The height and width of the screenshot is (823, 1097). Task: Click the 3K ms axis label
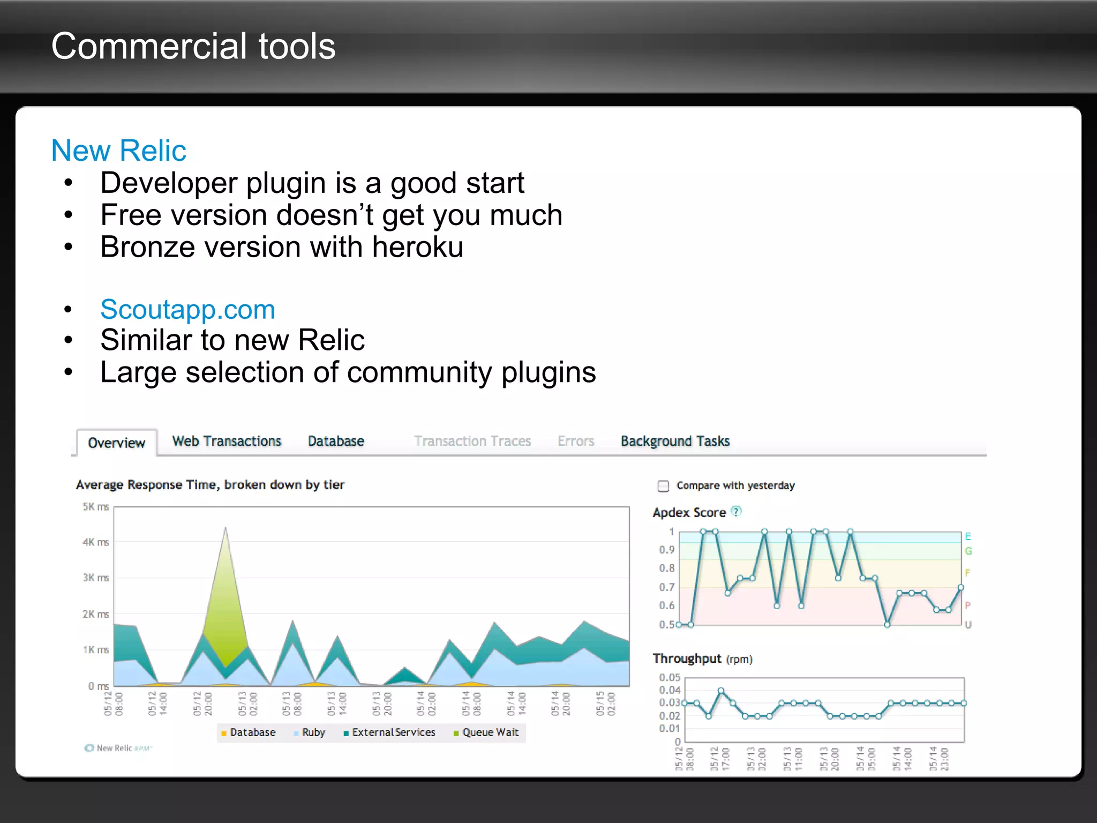(x=95, y=578)
